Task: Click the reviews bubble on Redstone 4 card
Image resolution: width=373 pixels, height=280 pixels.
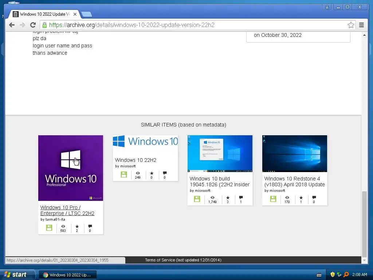Action: coord(314,197)
